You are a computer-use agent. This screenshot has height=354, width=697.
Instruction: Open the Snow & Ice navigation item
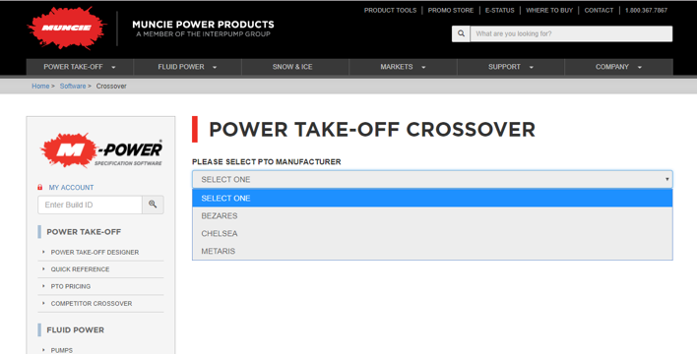pyautogui.click(x=292, y=67)
